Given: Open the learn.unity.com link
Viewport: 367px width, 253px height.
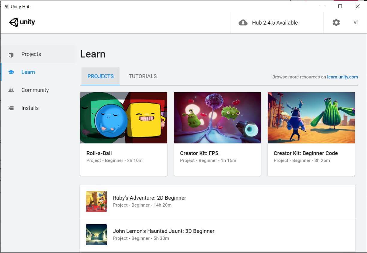Looking at the screenshot, I should (342, 77).
